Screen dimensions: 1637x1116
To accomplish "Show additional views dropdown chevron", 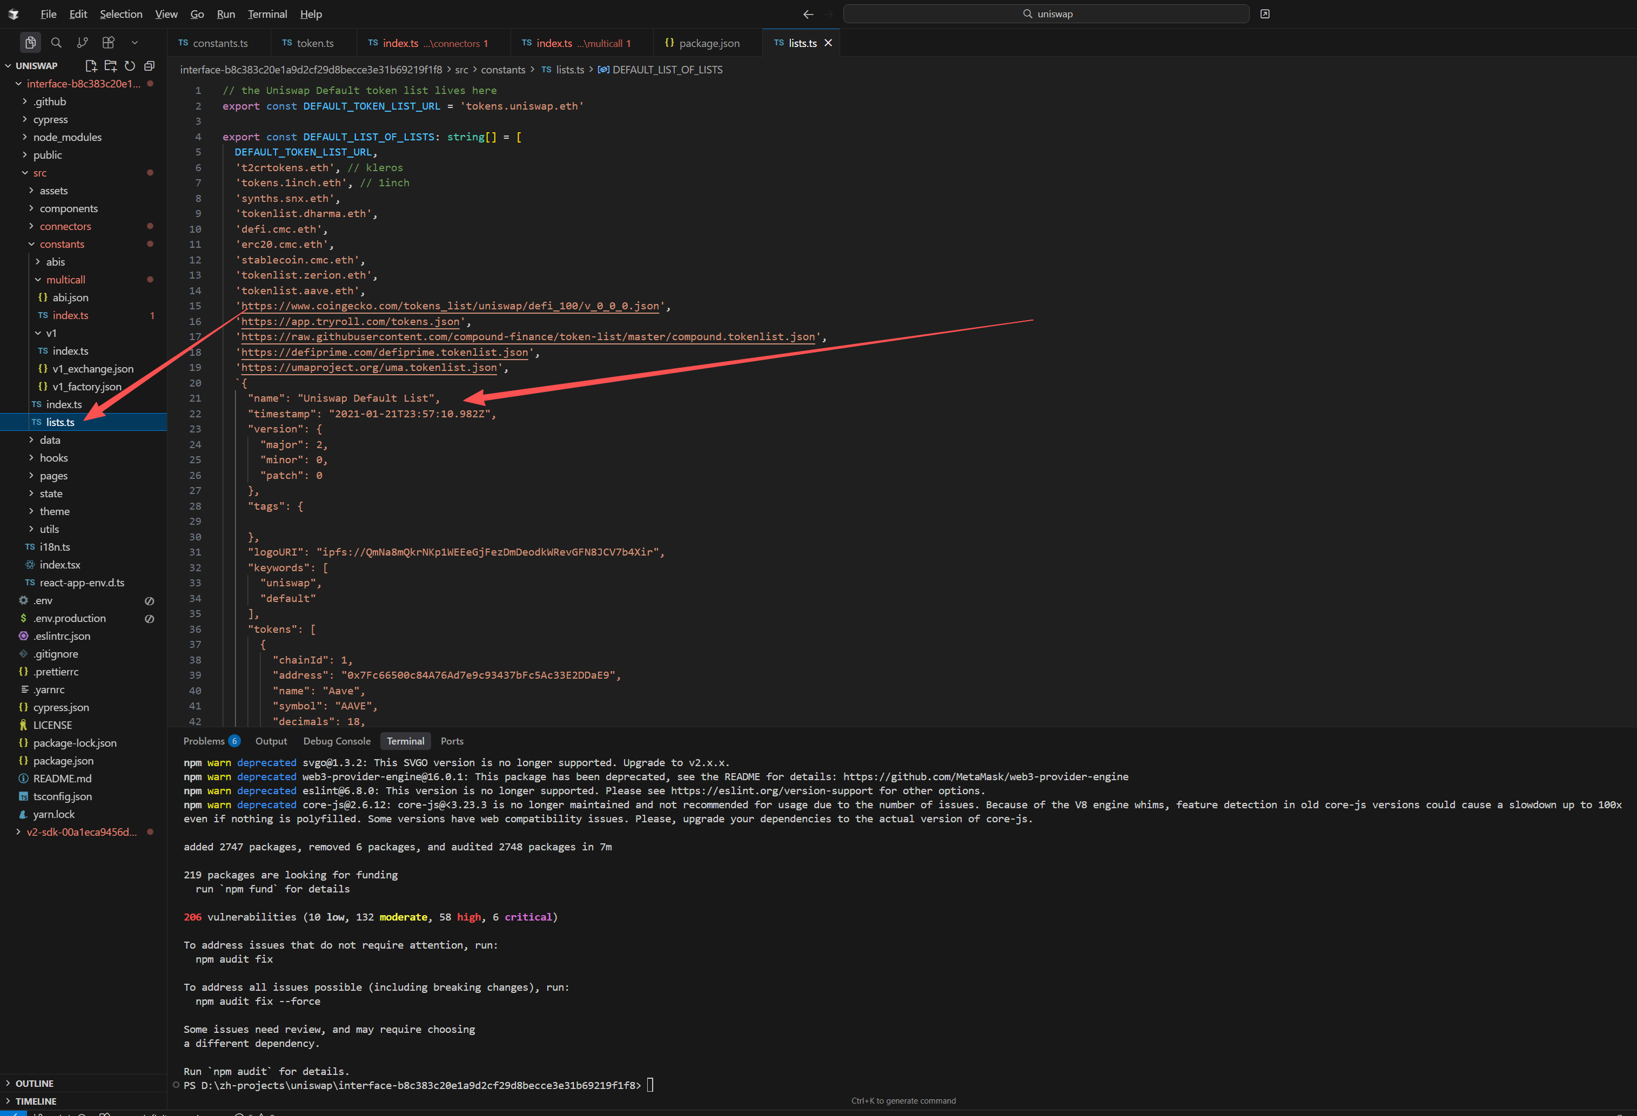I will [135, 43].
